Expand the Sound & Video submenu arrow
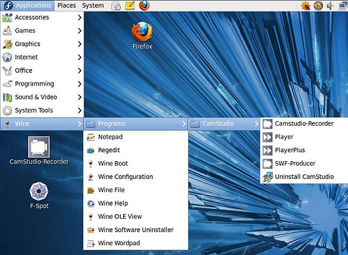 point(79,97)
